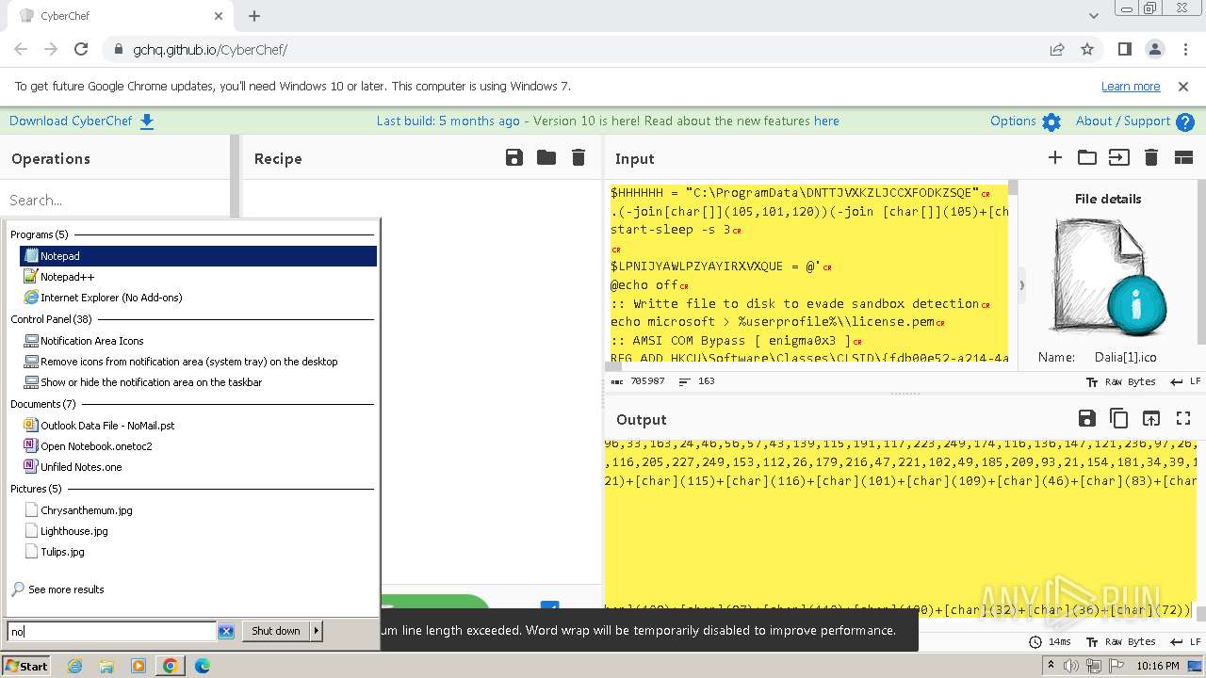This screenshot has width=1206, height=678.
Task: Open folder as input icon
Action: [x=1087, y=157]
